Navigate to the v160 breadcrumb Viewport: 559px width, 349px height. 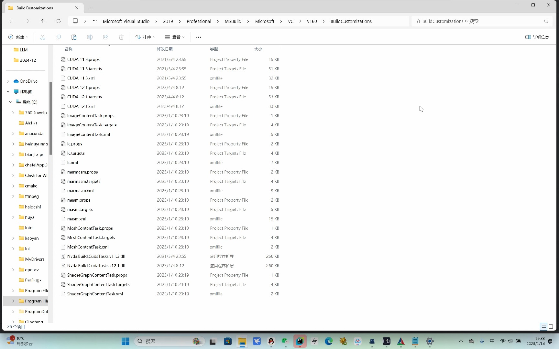tap(312, 21)
